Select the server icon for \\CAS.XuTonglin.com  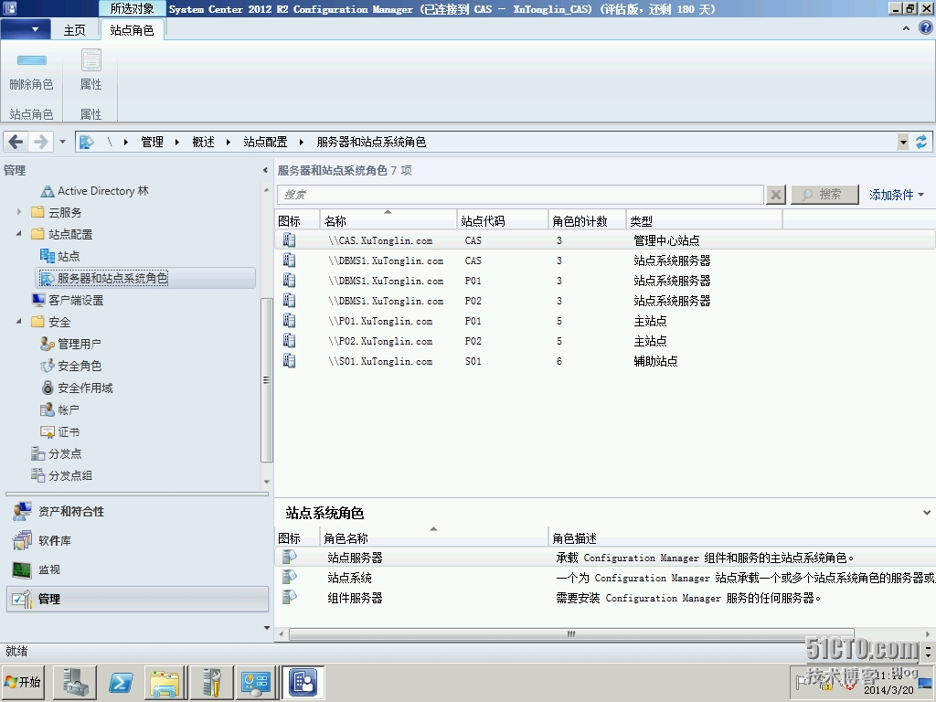coord(289,240)
